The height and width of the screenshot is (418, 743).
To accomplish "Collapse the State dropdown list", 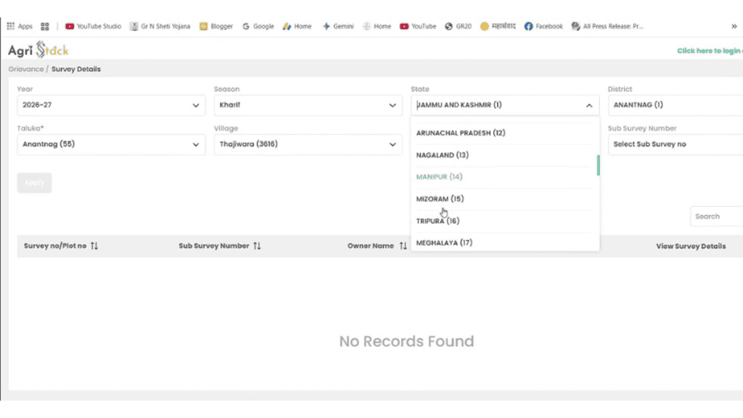I will [x=589, y=105].
